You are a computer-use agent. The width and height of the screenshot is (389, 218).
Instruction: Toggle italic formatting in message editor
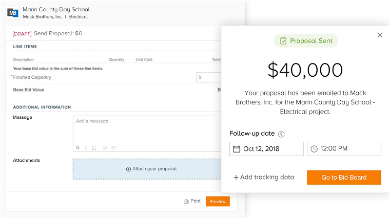click(x=86, y=148)
